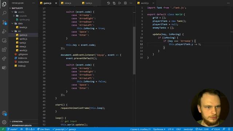Screen dimensions: 233x131
Task: Open right editor group more actions
Action: coord(228,3)
